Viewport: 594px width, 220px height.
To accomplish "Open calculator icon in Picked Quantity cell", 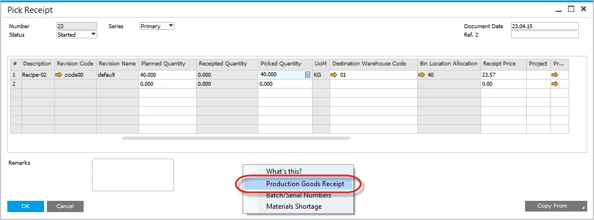I will click(x=307, y=75).
